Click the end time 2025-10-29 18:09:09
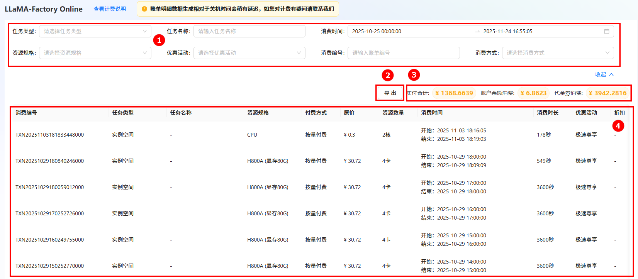The height and width of the screenshot is (279, 638). point(462,165)
